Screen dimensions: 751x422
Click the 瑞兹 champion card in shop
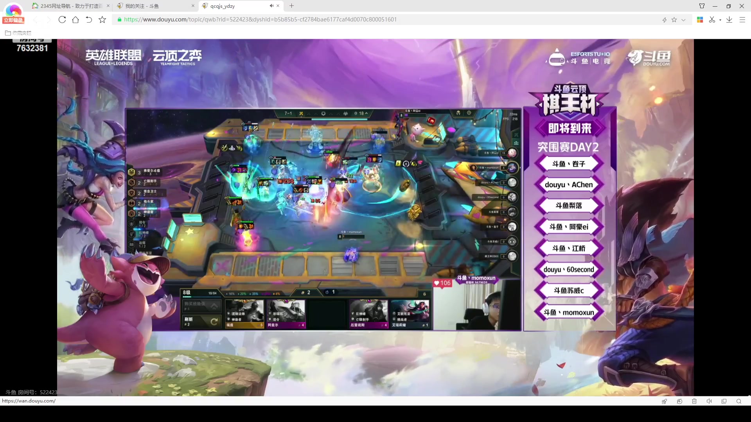click(x=244, y=314)
